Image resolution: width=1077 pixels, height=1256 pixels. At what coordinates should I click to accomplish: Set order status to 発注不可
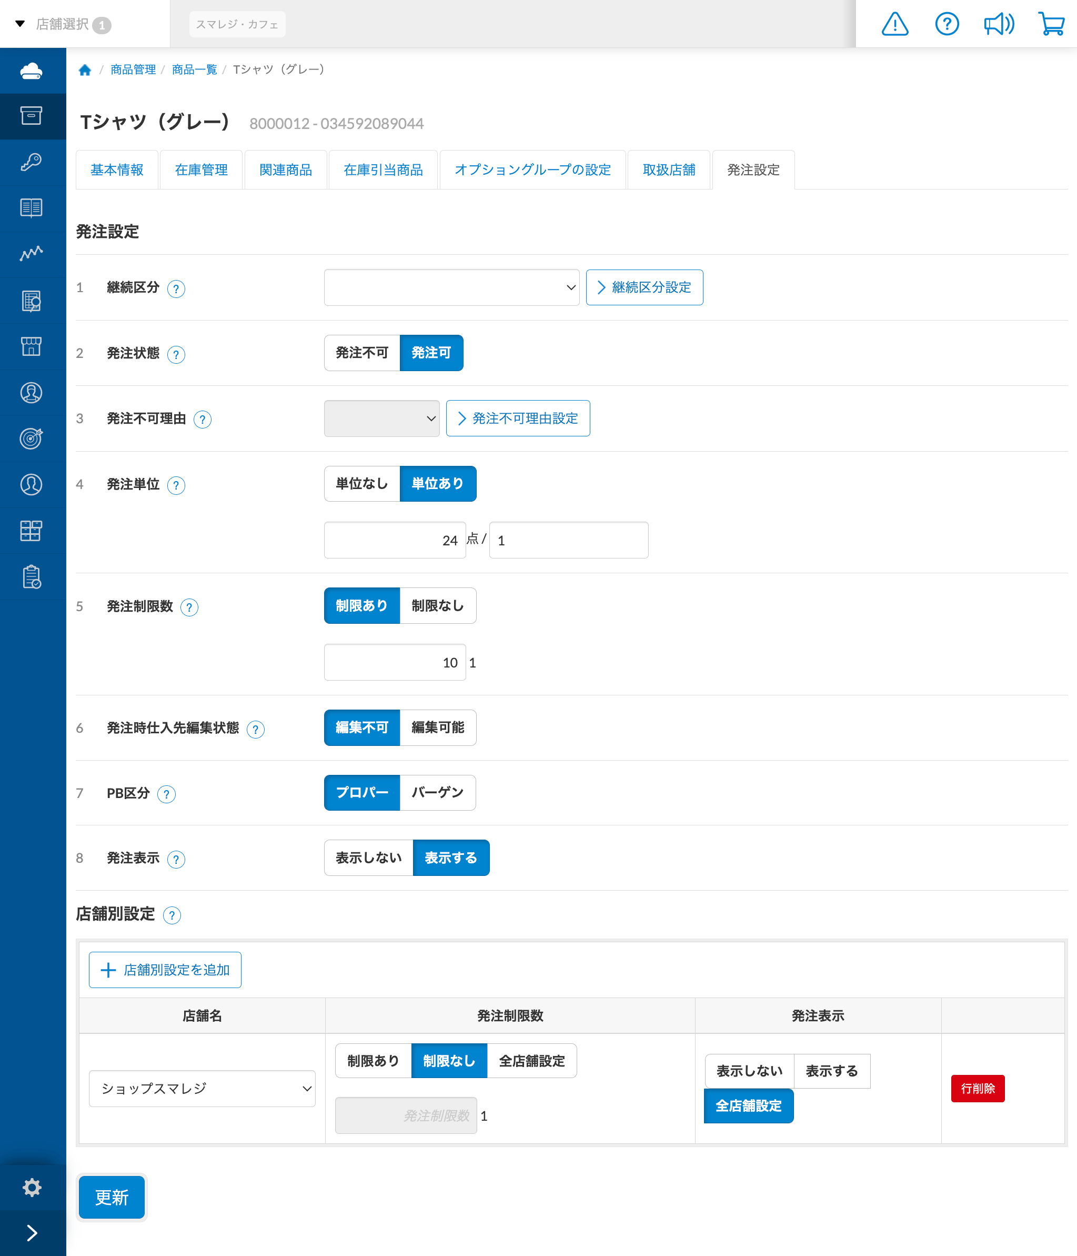(x=362, y=353)
